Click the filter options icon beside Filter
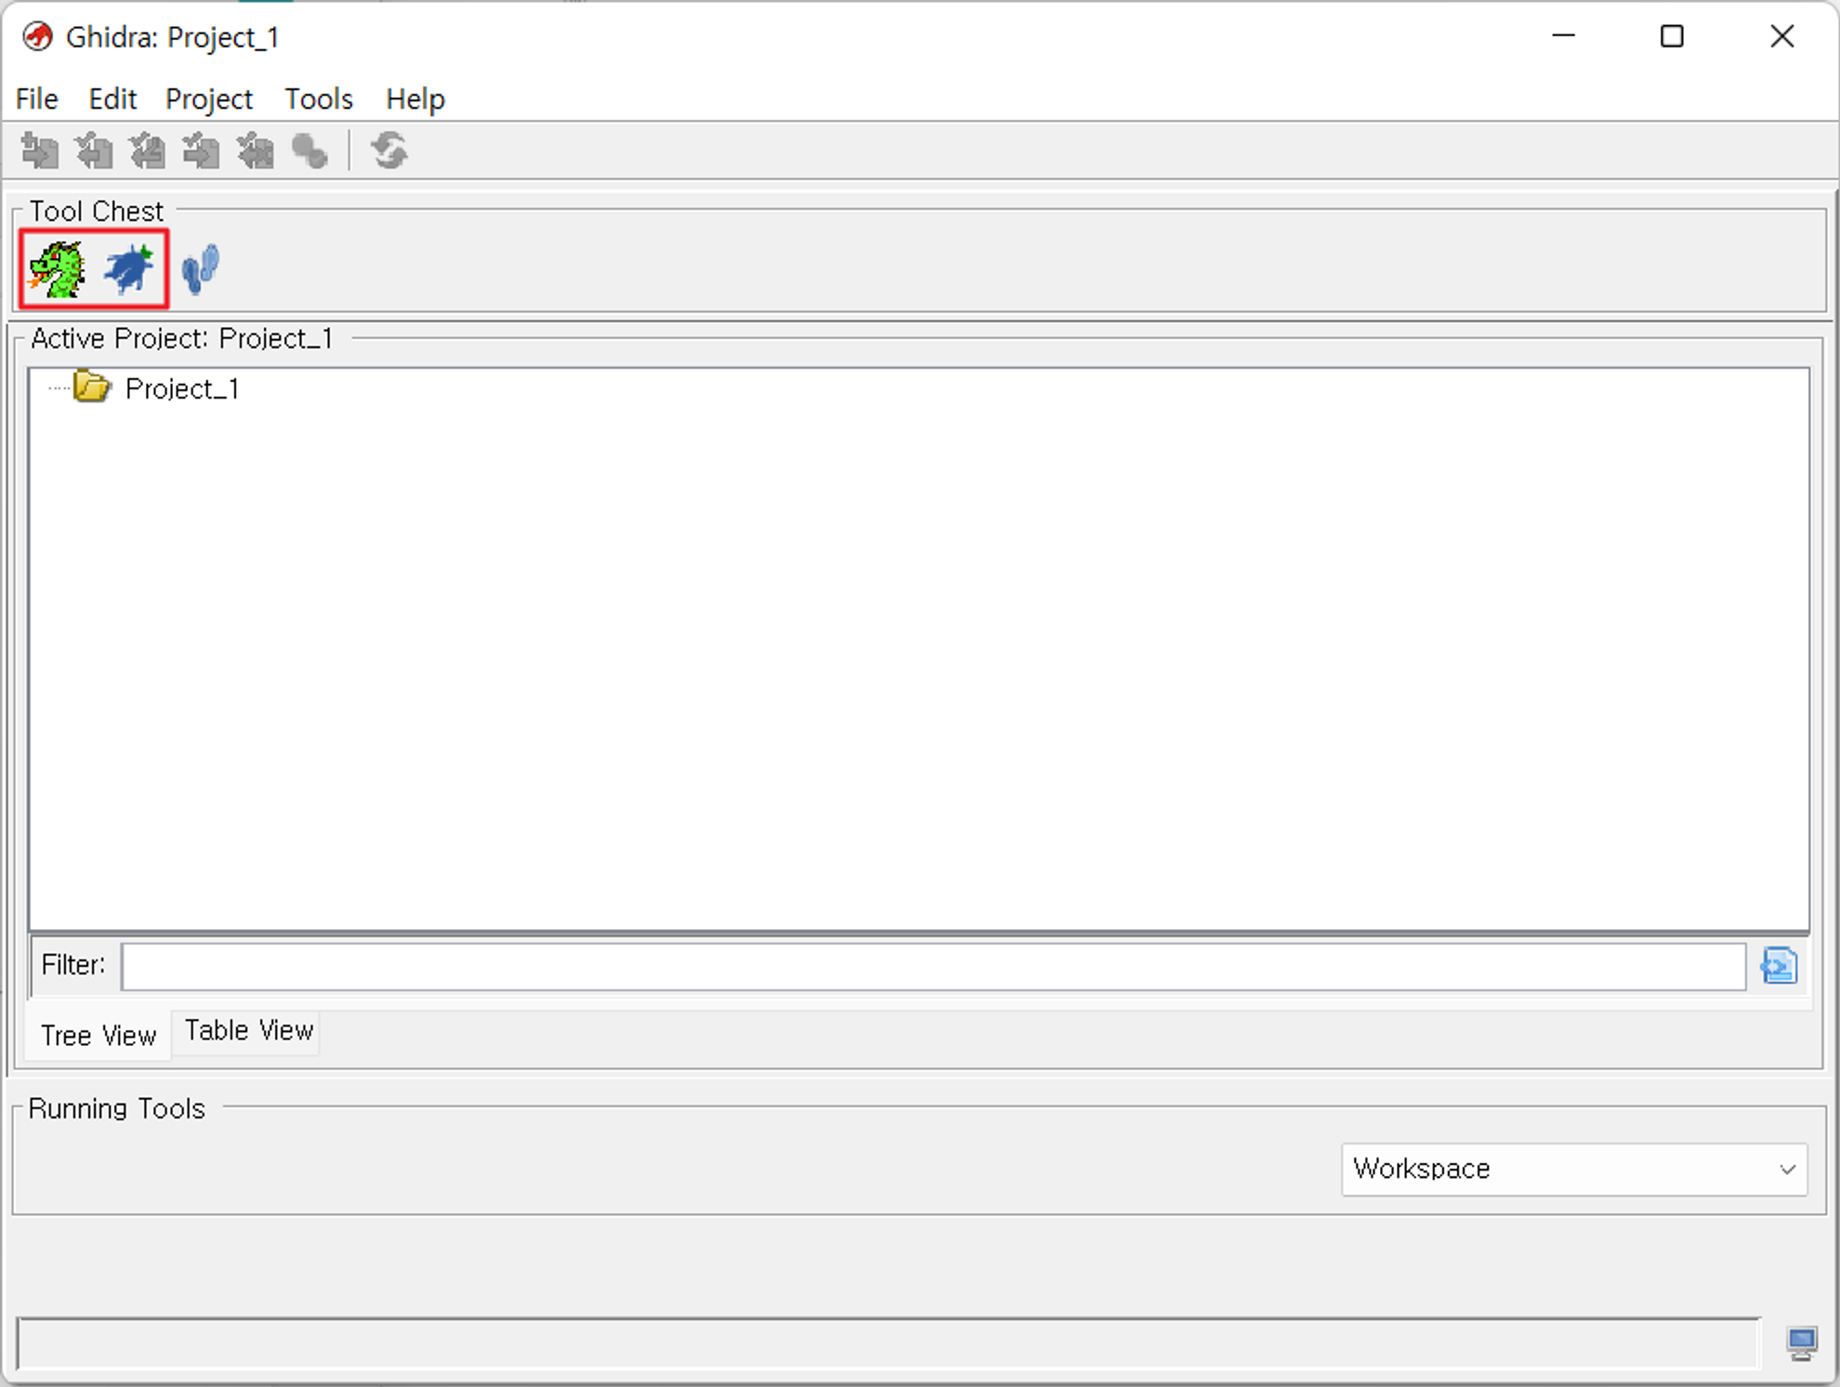Image resolution: width=1840 pixels, height=1387 pixels. point(1778,966)
